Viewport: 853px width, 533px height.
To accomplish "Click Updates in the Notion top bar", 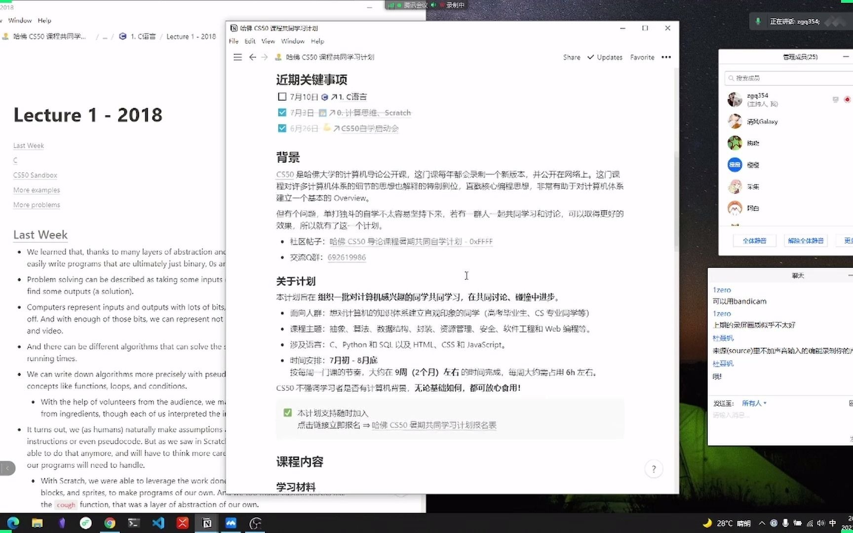I will 605,57.
